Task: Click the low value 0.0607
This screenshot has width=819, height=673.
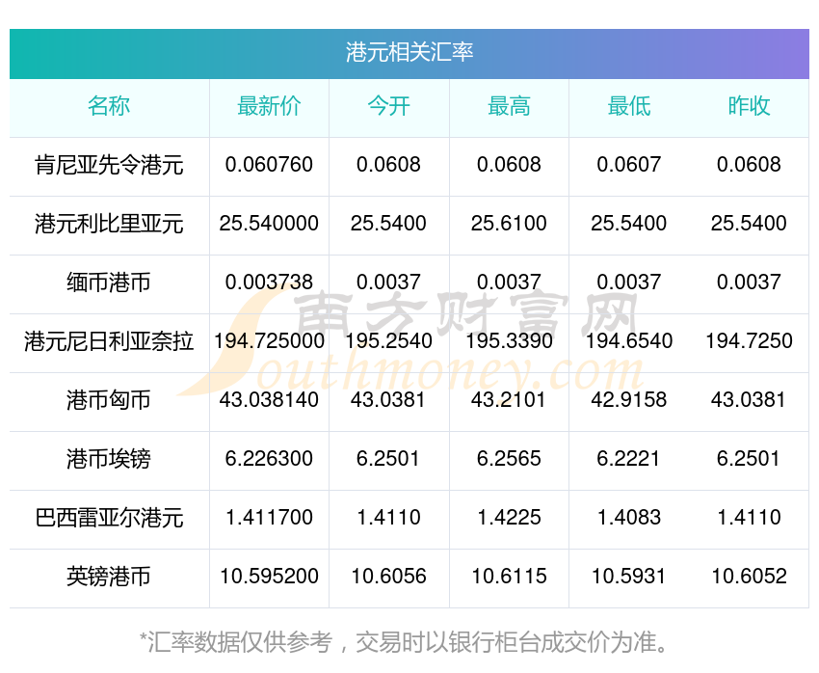Action: point(629,165)
